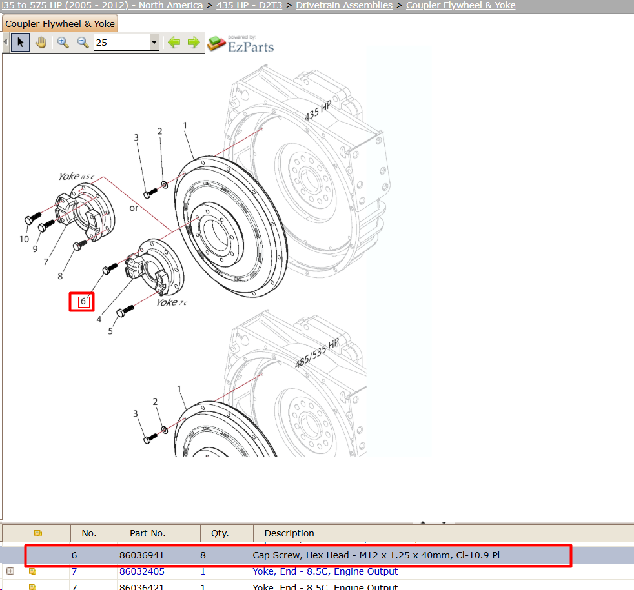Click quantity 8 in the cap screw row
Viewport: 634px width, 590px height.
click(x=203, y=555)
